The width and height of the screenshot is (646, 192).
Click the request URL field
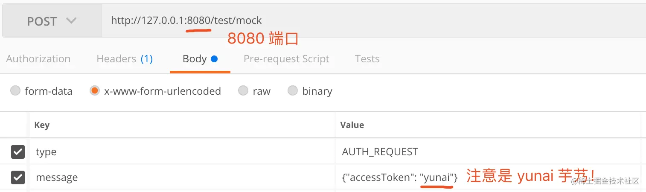(373, 21)
